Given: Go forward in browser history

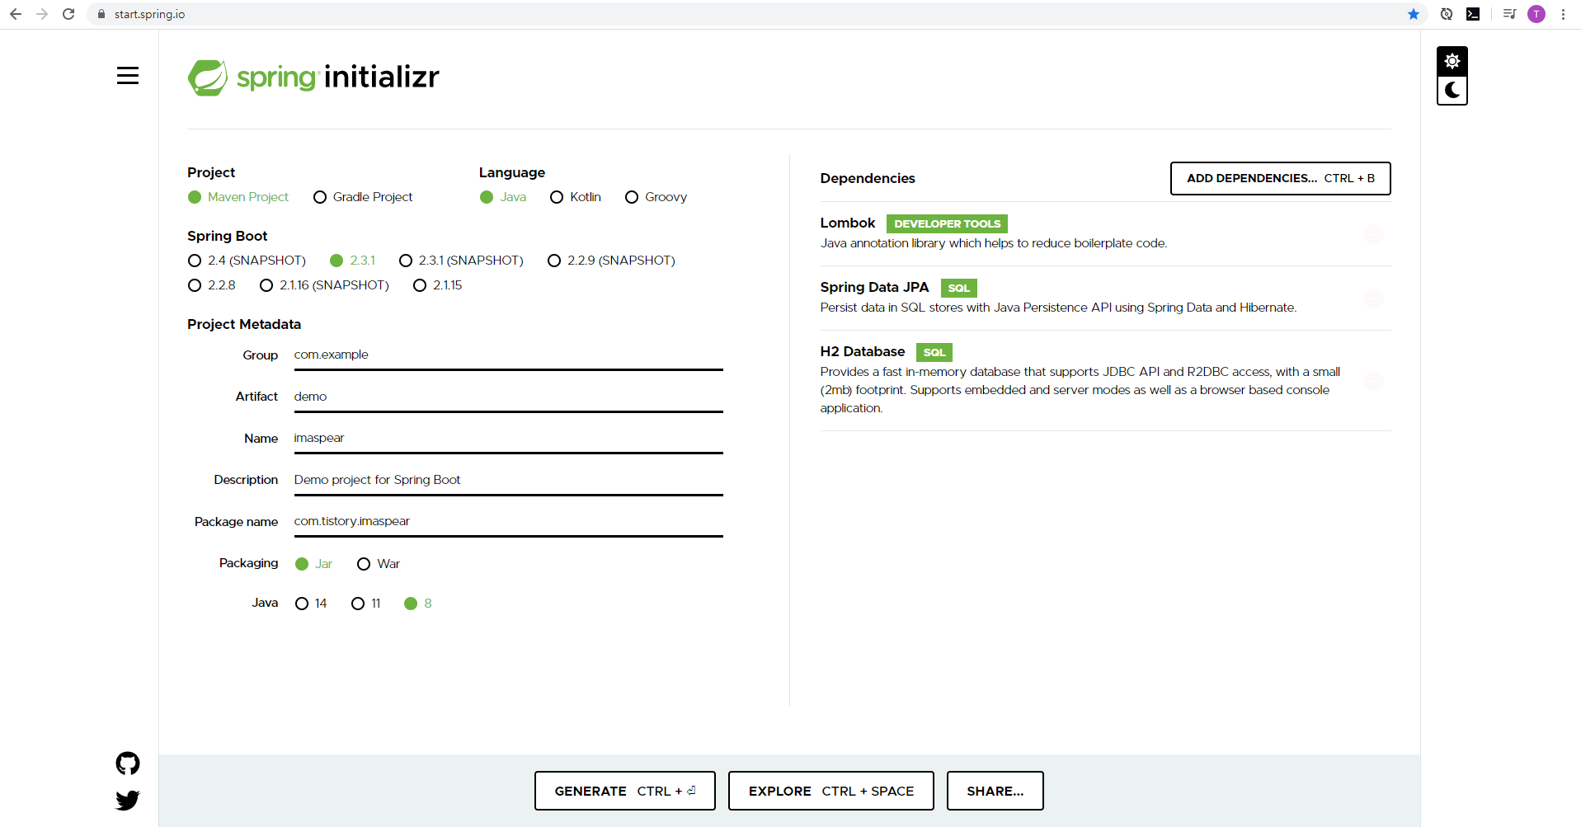Looking at the screenshot, I should tap(42, 14).
